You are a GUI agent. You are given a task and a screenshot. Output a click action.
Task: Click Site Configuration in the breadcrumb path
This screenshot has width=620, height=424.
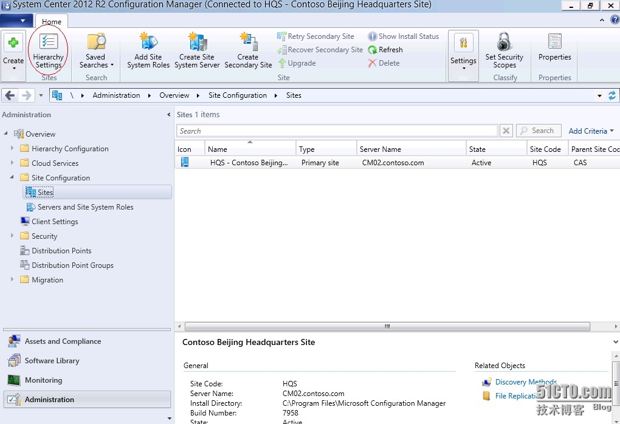coord(238,95)
